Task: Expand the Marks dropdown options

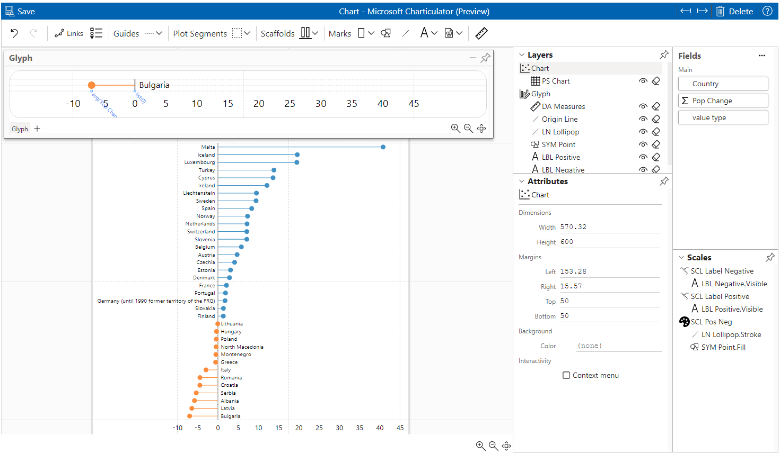Action: click(x=371, y=33)
